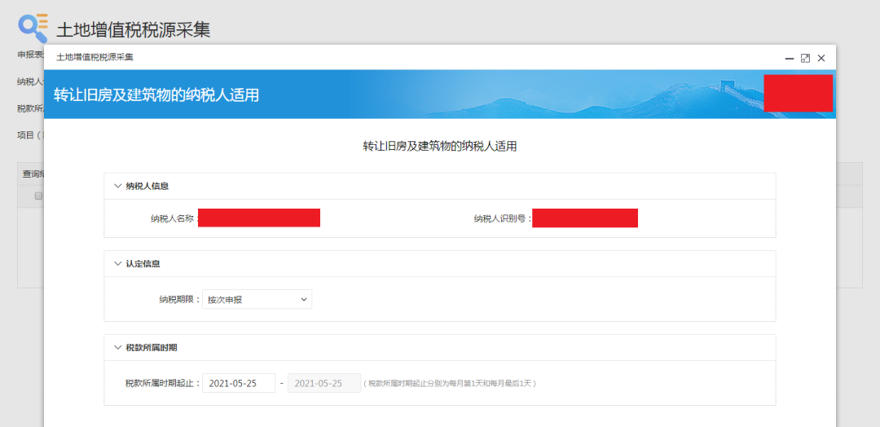Click the dialog title 土地增值税税源采集

[95, 57]
